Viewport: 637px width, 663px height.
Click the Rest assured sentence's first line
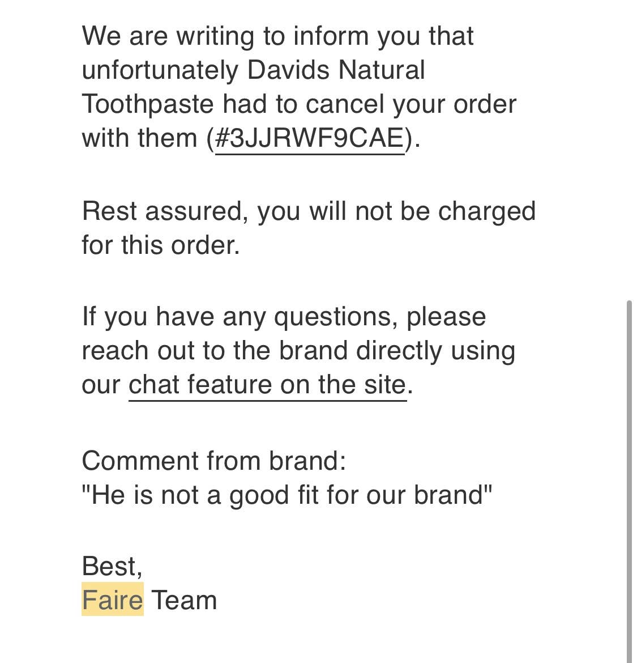[309, 211]
